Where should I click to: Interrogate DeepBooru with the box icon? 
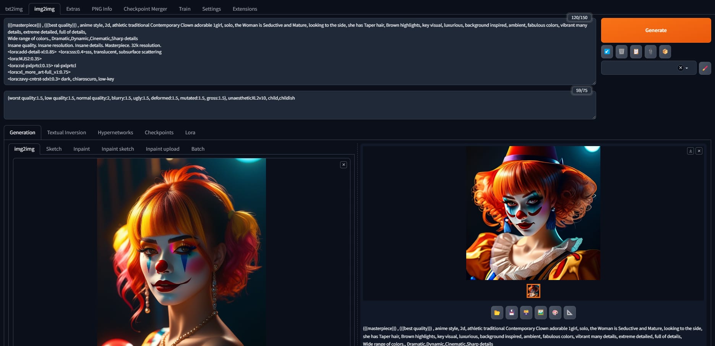(x=665, y=51)
